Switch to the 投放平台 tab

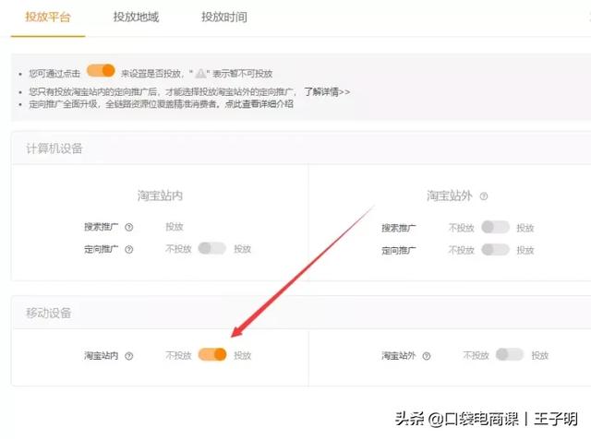(48, 17)
